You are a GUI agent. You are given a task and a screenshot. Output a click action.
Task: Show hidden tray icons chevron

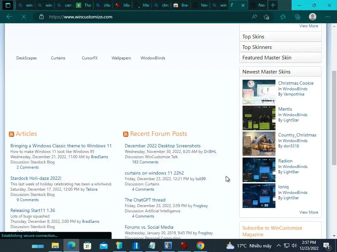pyautogui.click(x=278, y=245)
